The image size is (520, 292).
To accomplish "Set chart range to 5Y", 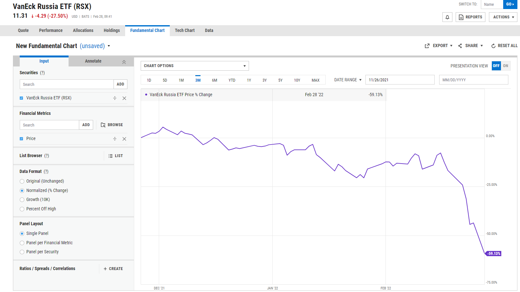I will 280,80.
